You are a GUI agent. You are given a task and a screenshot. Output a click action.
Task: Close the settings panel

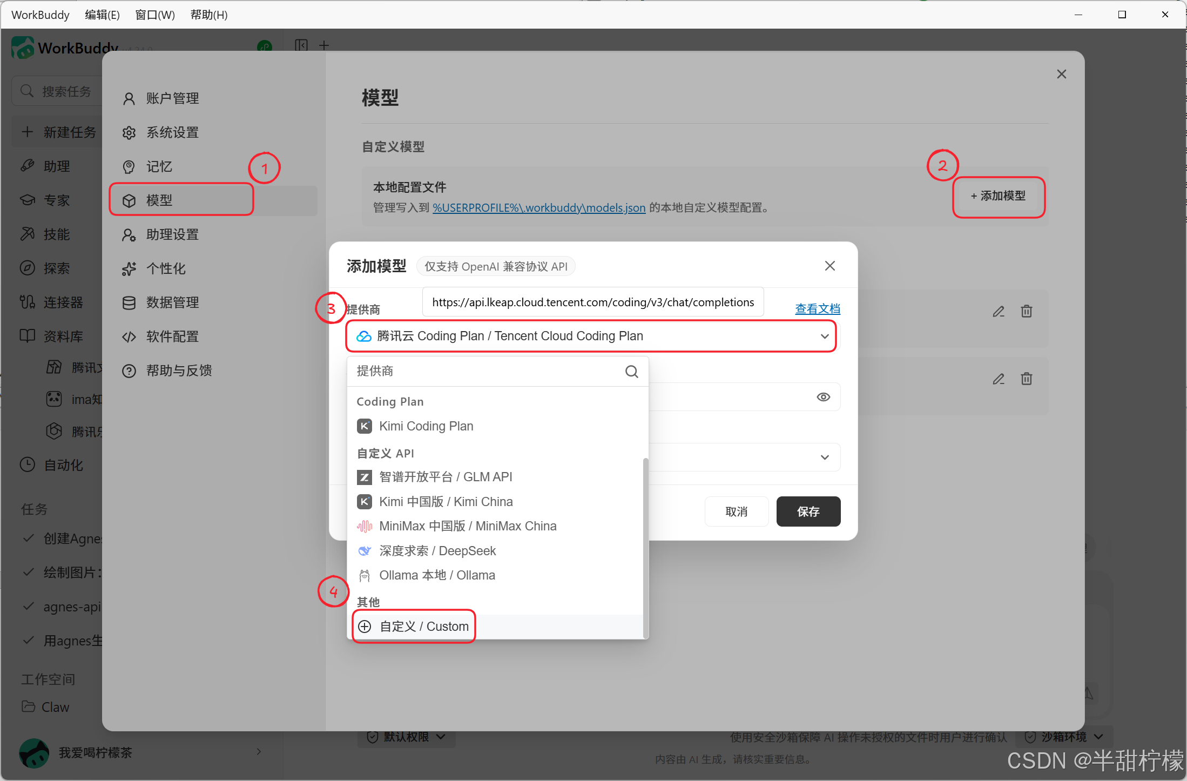click(x=1062, y=74)
